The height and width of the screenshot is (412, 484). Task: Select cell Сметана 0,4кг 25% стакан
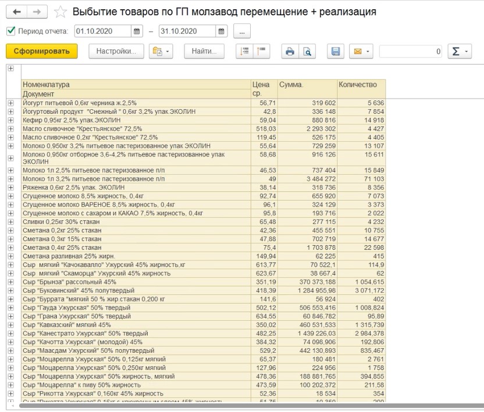coord(136,248)
